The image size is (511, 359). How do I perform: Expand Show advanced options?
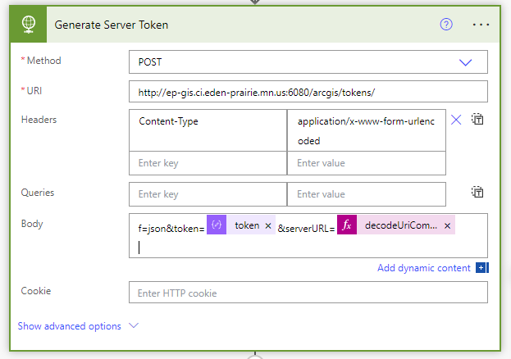78,326
